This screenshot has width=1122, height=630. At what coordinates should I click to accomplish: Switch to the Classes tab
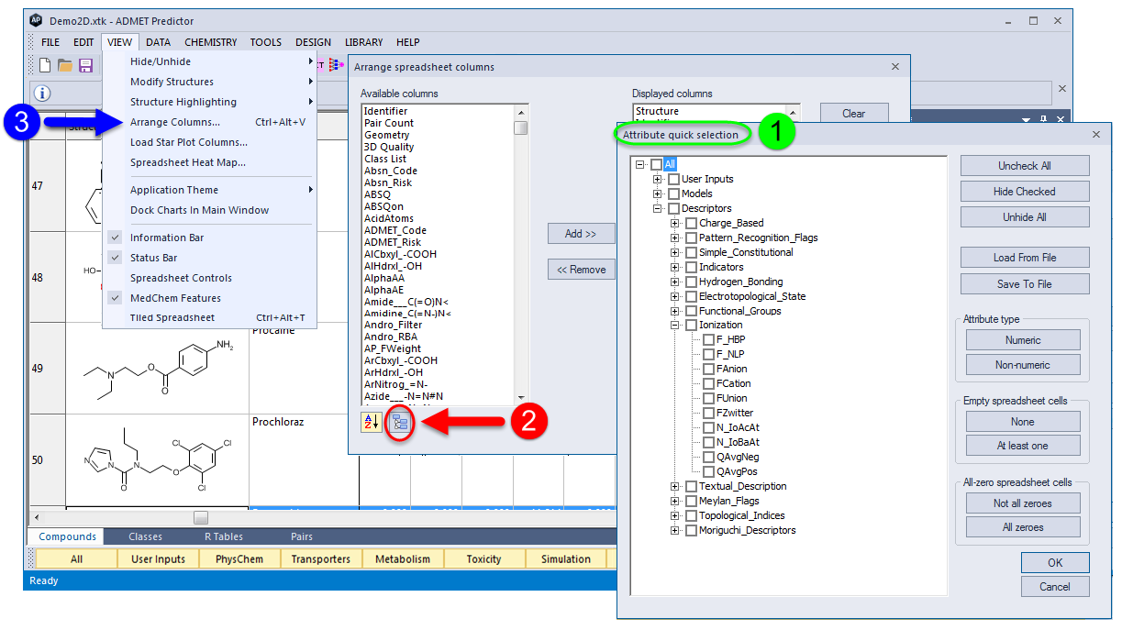pyautogui.click(x=145, y=536)
